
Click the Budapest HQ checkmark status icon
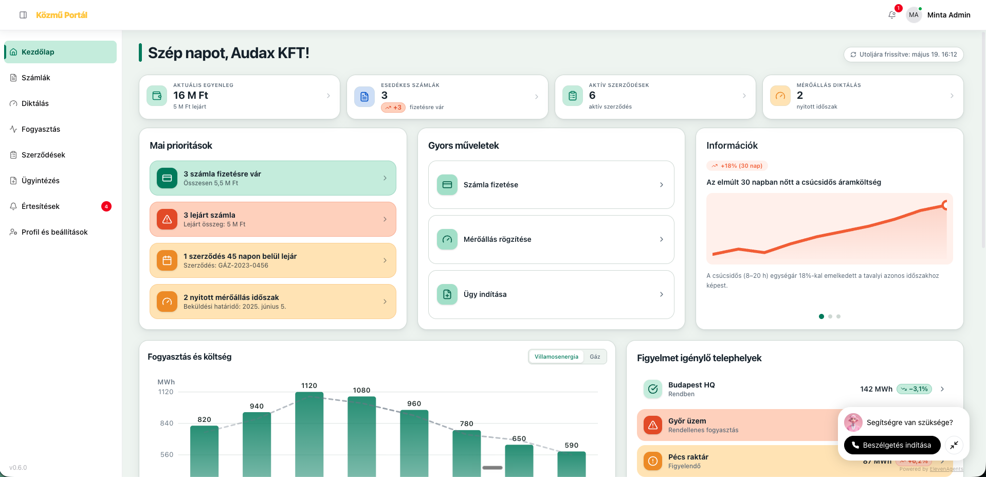[653, 389]
